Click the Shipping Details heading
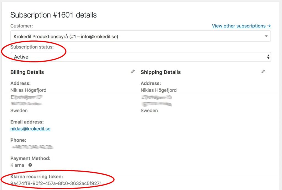Image resolution: width=282 pixels, height=190 pixels. click(161, 72)
